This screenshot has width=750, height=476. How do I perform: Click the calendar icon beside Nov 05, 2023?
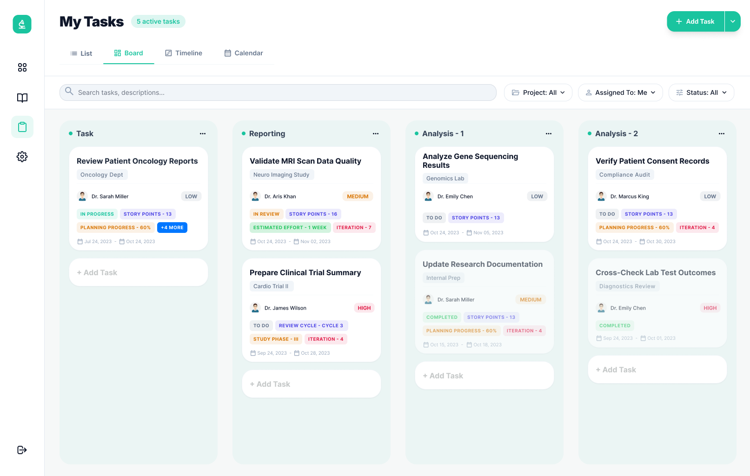469,233
